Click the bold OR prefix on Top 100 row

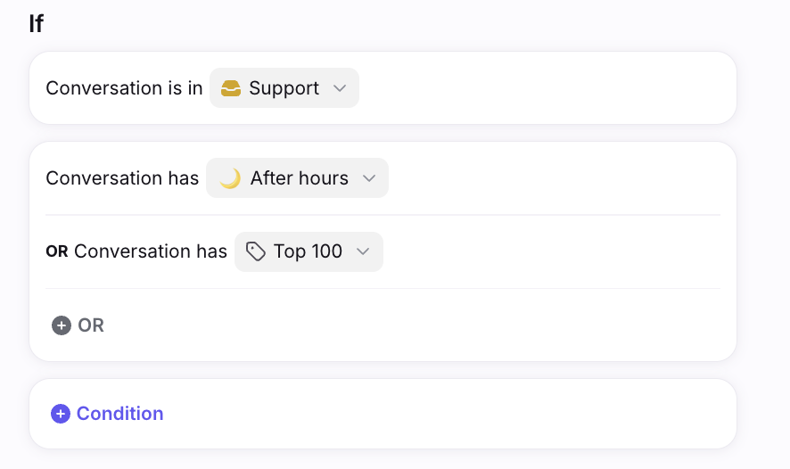[x=57, y=251]
